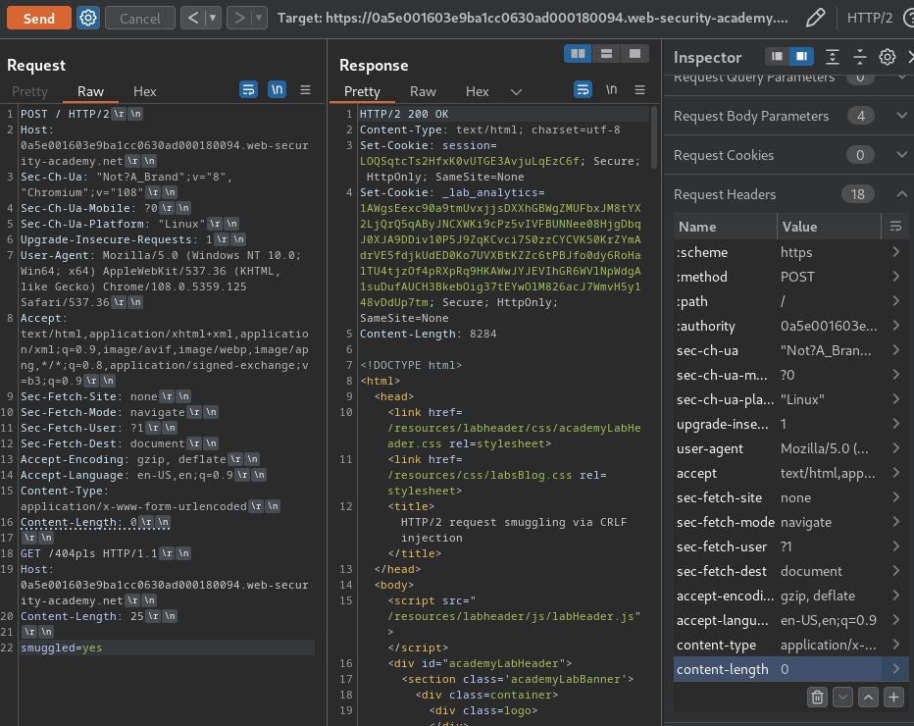914x726 pixels.
Task: Expand :path header row arrow
Action: (x=896, y=301)
